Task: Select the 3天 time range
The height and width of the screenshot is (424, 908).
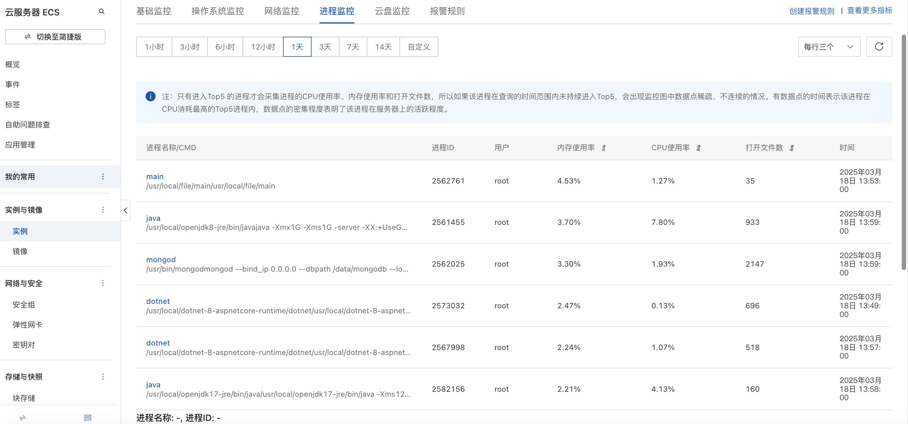Action: (324, 46)
